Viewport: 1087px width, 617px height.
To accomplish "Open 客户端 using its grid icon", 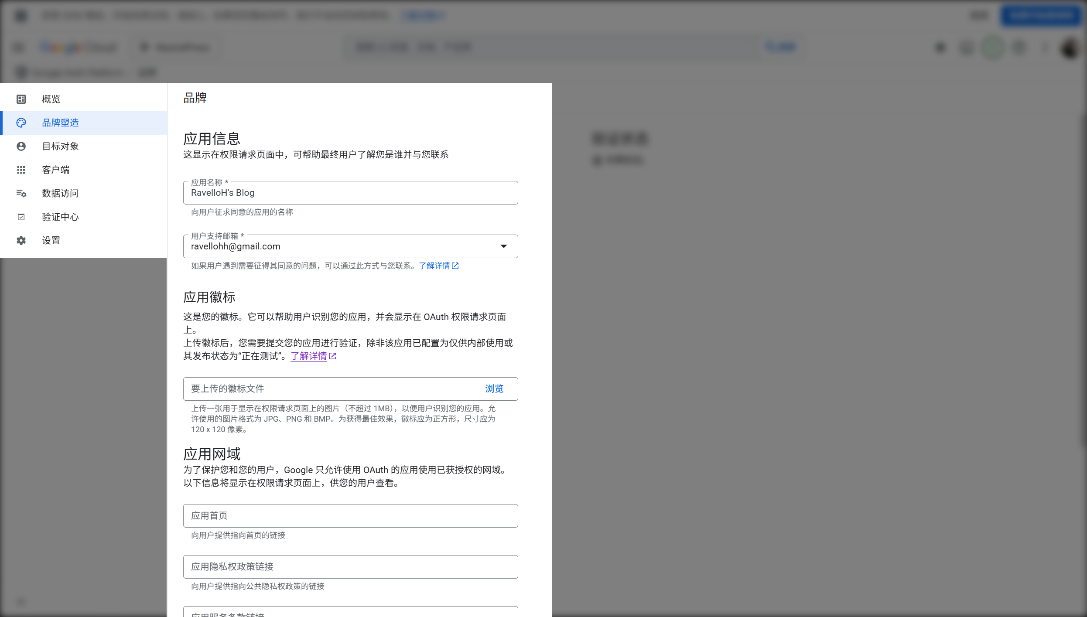I will (21, 170).
